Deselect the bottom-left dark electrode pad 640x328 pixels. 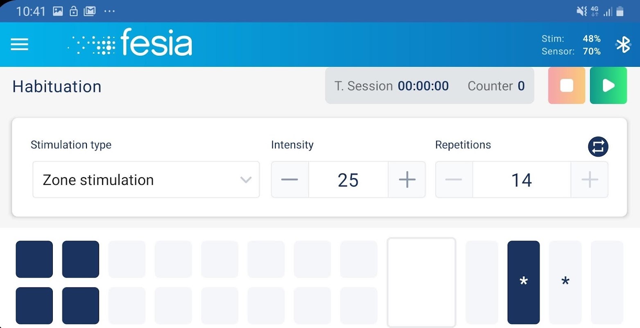pos(34,305)
